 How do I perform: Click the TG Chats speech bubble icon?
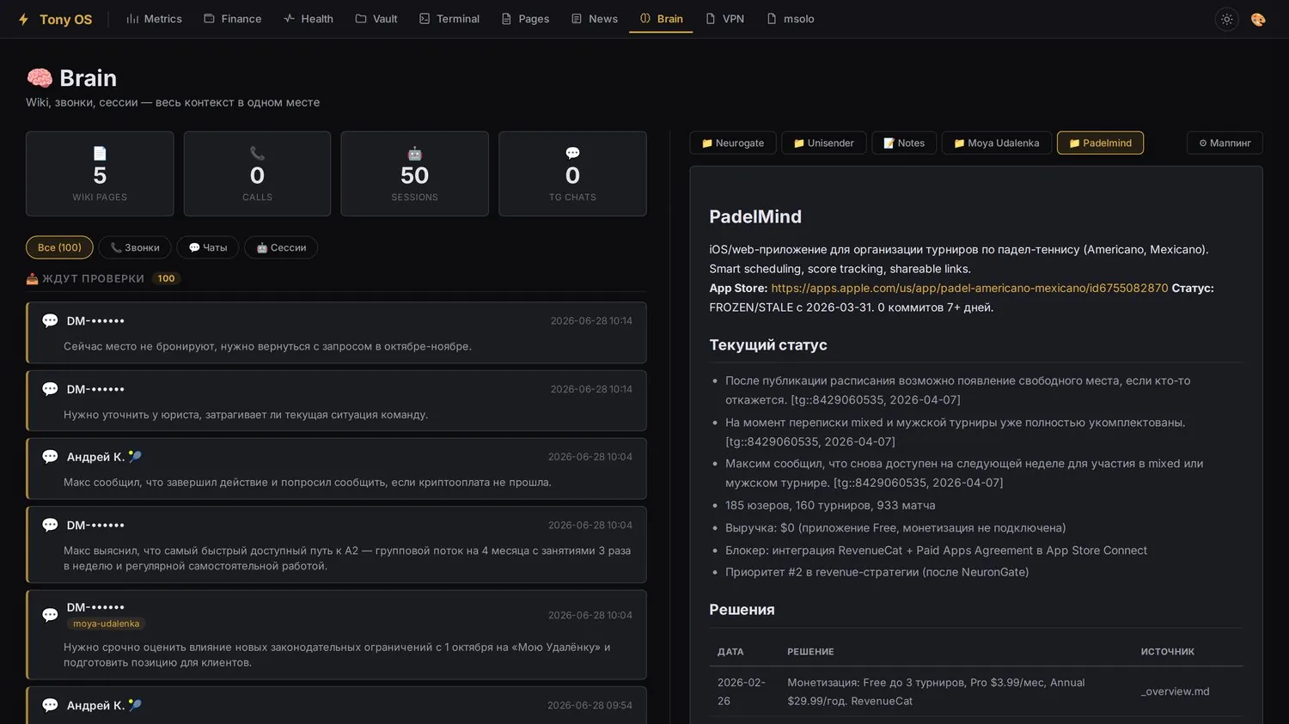[572, 153]
